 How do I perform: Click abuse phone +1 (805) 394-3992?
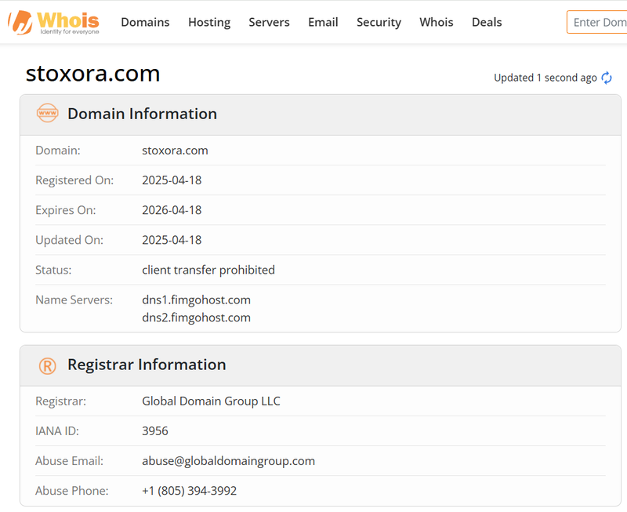189,491
